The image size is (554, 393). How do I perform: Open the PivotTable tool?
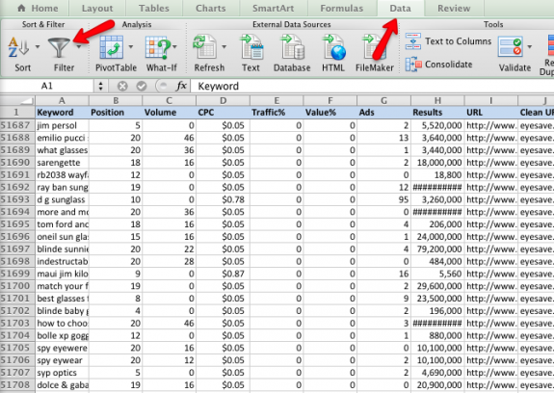112,47
